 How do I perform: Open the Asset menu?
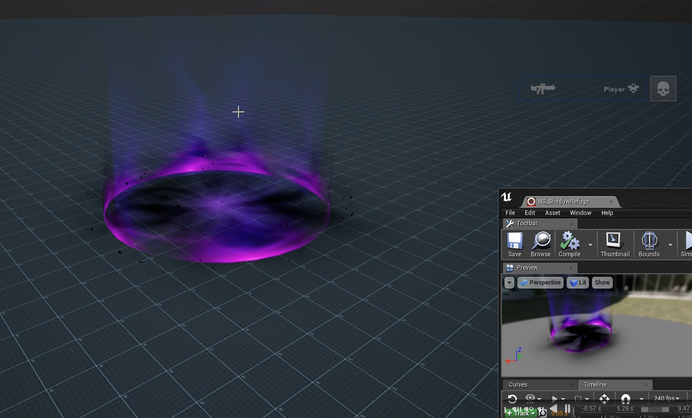point(552,212)
